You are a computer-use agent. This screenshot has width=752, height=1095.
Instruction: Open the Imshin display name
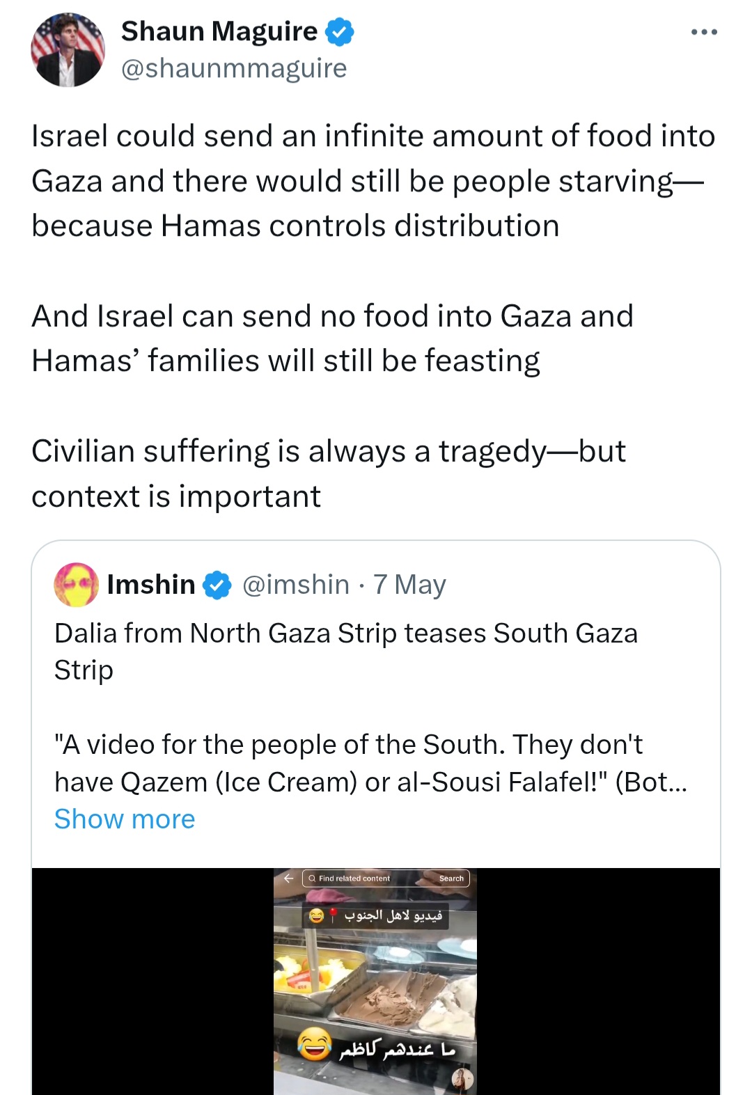pyautogui.click(x=151, y=585)
